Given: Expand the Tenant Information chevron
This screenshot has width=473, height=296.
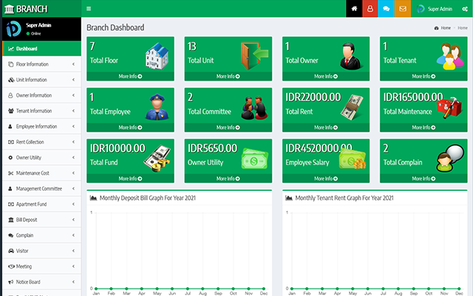Looking at the screenshot, I should point(73,111).
